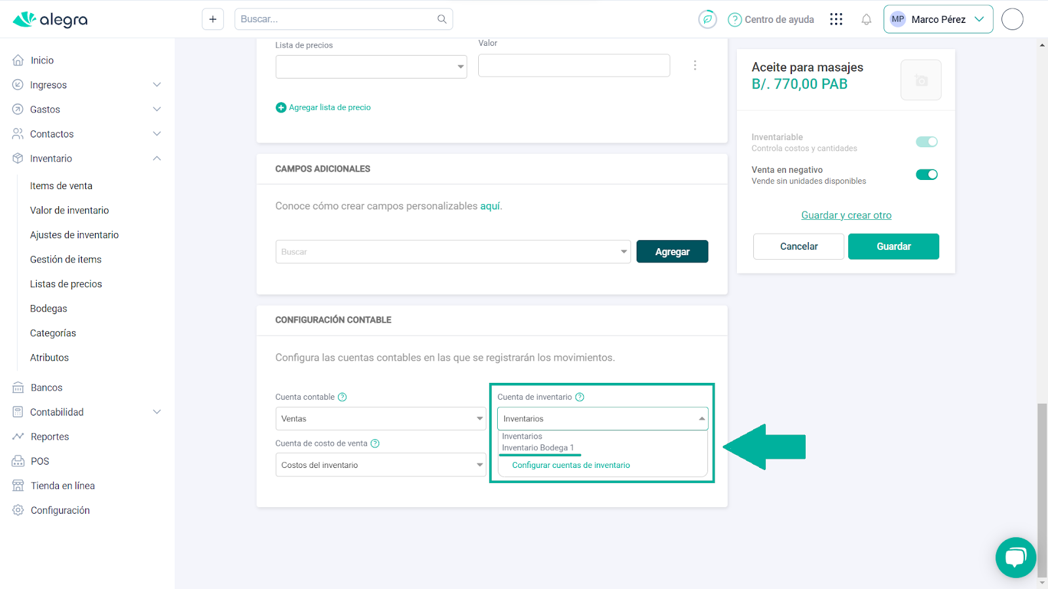This screenshot has height=589, width=1048.
Task: Open the quick-create plus button
Action: click(213, 19)
